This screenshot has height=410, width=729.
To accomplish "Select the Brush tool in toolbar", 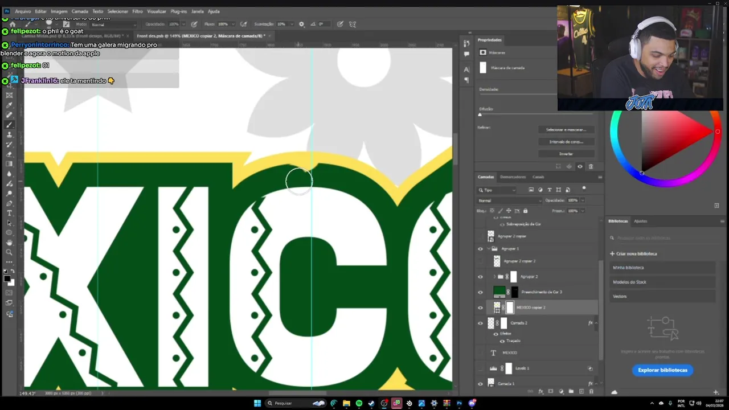I will click(x=9, y=125).
